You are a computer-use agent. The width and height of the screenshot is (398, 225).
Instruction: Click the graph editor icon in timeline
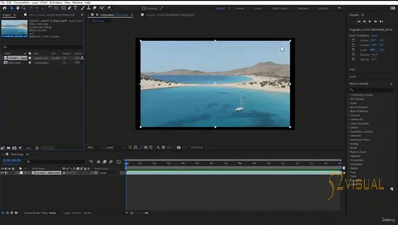[x=119, y=161]
